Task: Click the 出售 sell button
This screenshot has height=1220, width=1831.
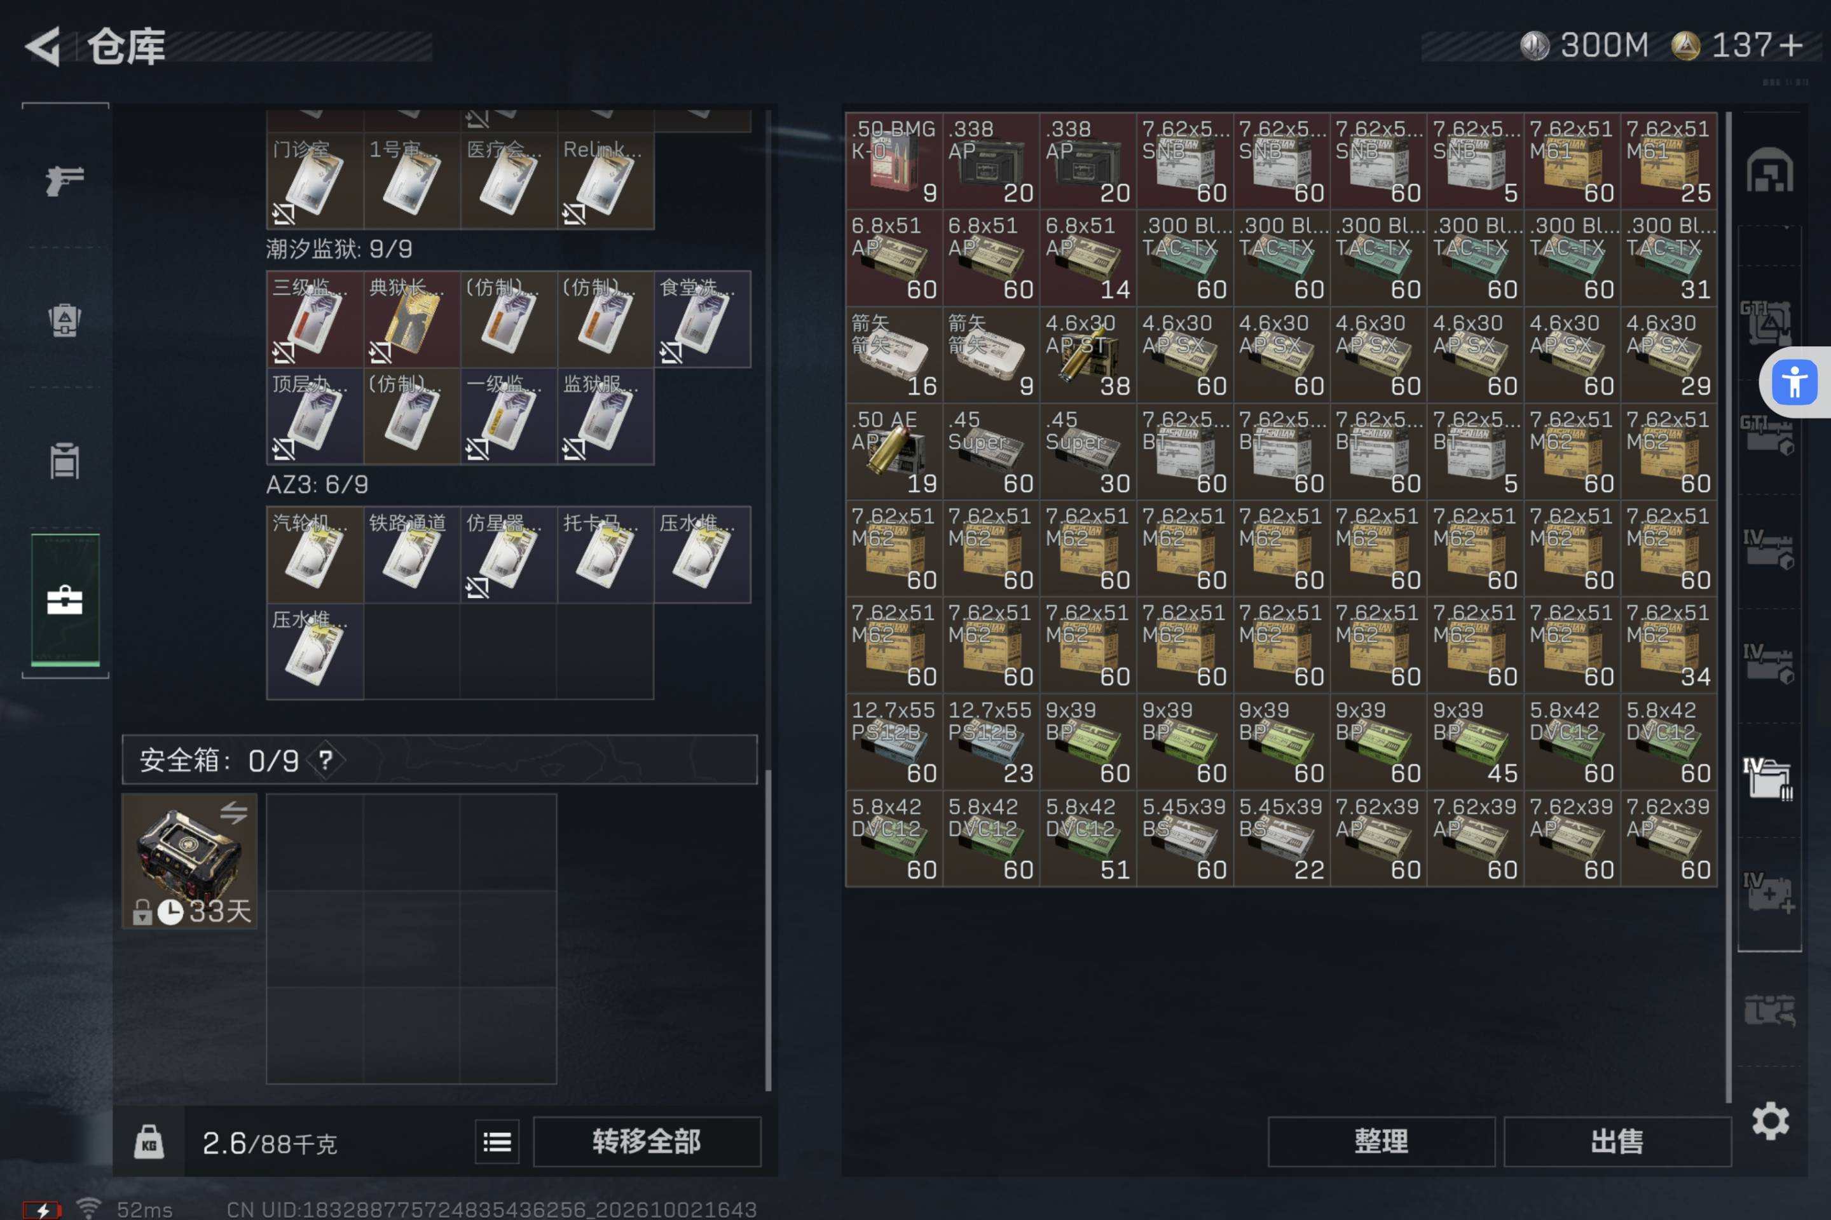Action: click(x=1617, y=1141)
